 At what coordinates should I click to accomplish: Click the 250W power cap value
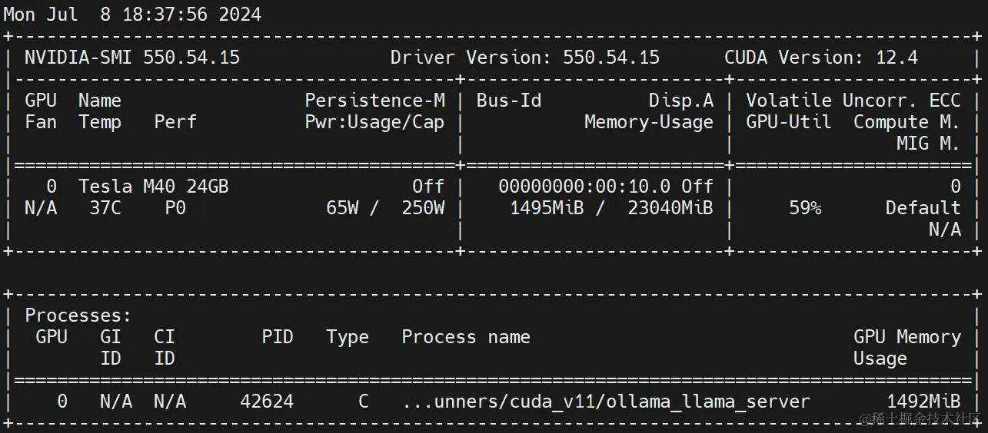coord(423,208)
